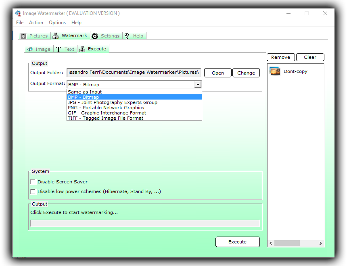Open the File menu
This screenshot has width=347, height=266.
(x=20, y=23)
